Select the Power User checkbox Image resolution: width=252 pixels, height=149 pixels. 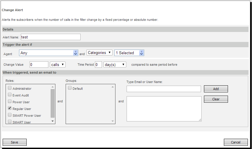tap(10, 101)
